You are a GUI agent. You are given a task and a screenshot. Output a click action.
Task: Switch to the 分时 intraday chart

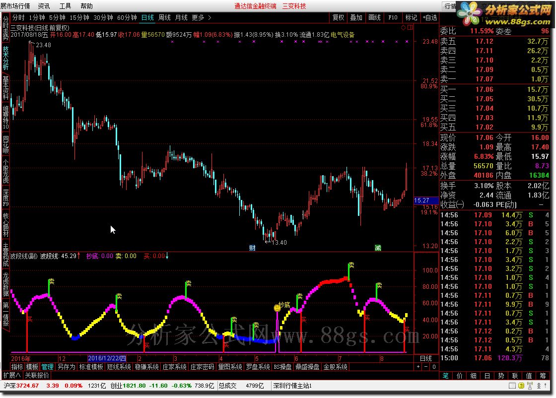click(x=18, y=17)
